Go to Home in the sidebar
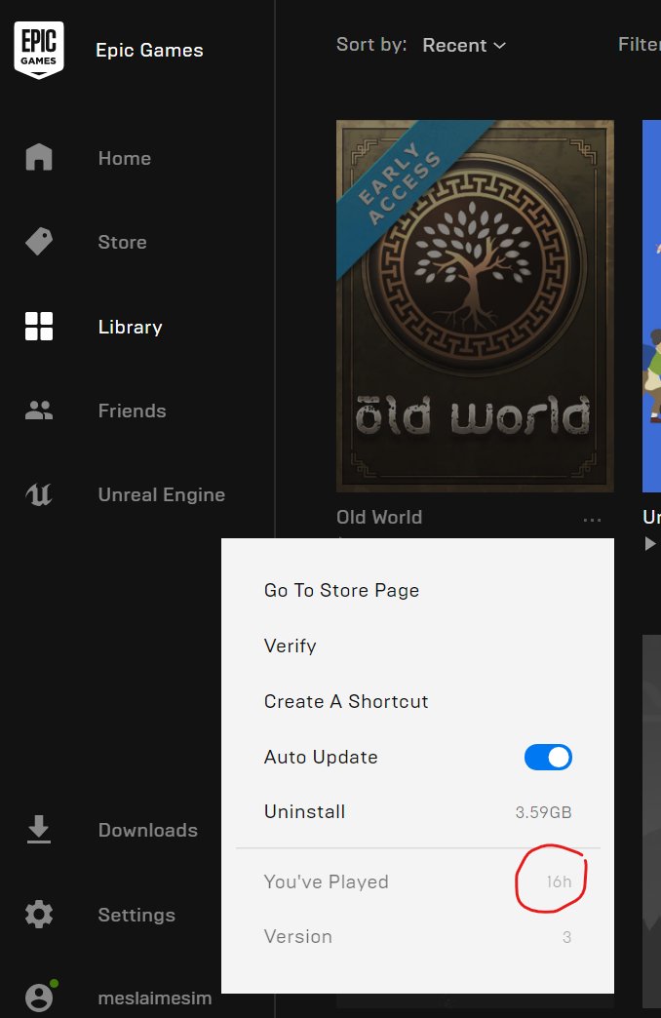 pos(125,158)
